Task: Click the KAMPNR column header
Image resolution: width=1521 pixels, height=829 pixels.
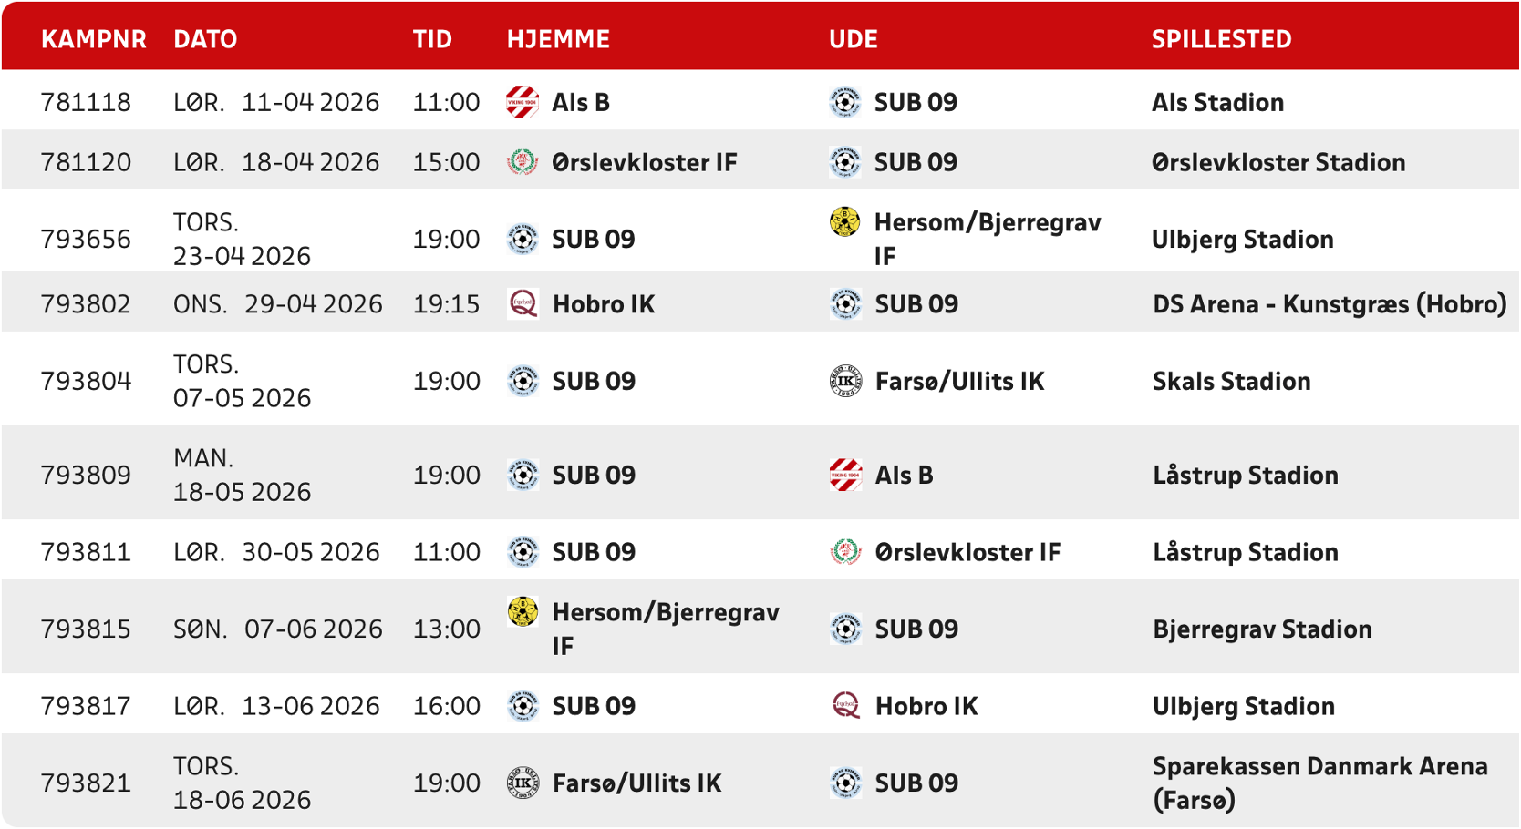Action: [94, 39]
